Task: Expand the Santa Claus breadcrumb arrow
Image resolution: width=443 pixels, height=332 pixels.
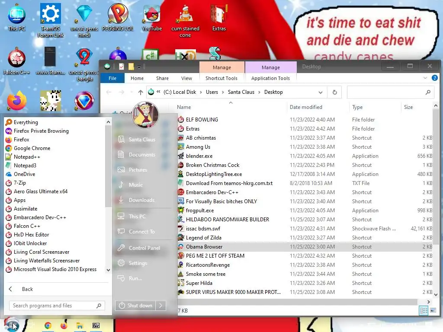Action: pyautogui.click(x=259, y=92)
